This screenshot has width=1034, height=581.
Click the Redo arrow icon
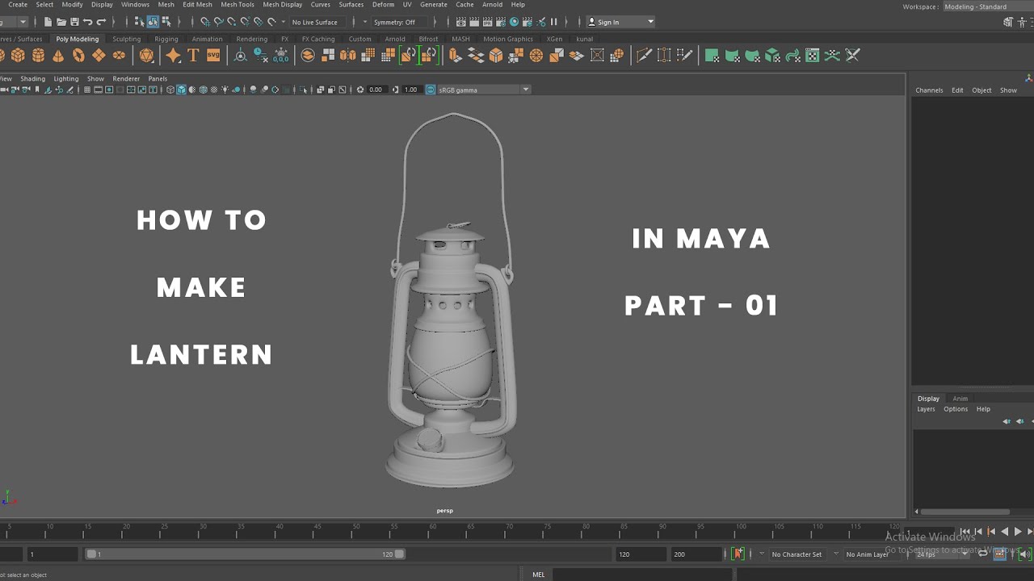click(x=101, y=22)
